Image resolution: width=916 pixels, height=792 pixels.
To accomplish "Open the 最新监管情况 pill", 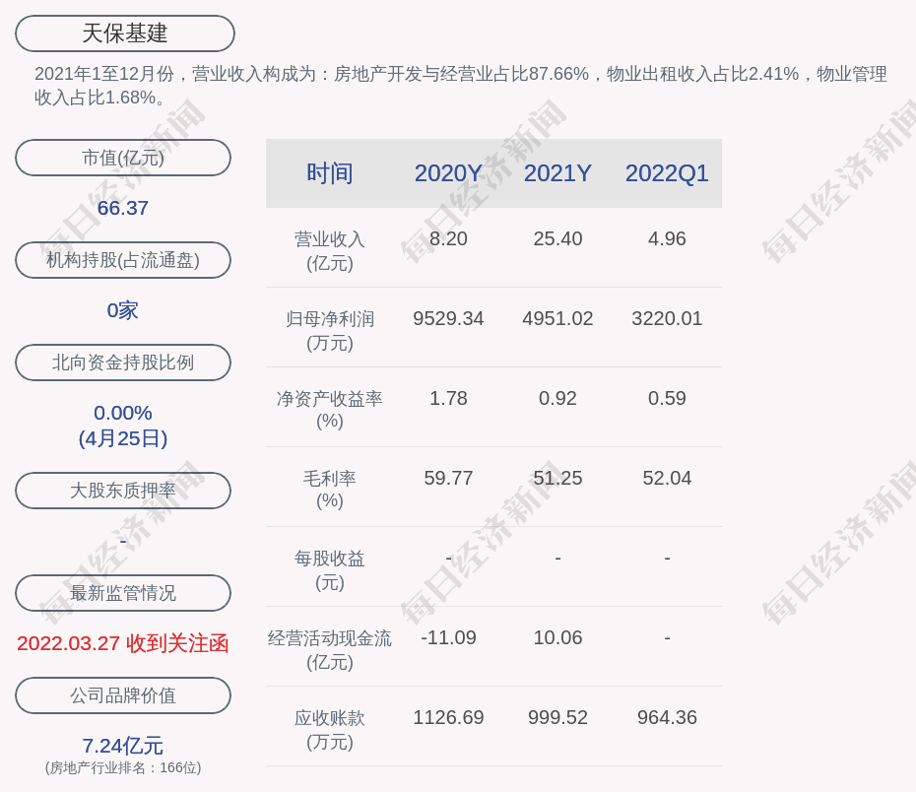I will click(x=123, y=593).
